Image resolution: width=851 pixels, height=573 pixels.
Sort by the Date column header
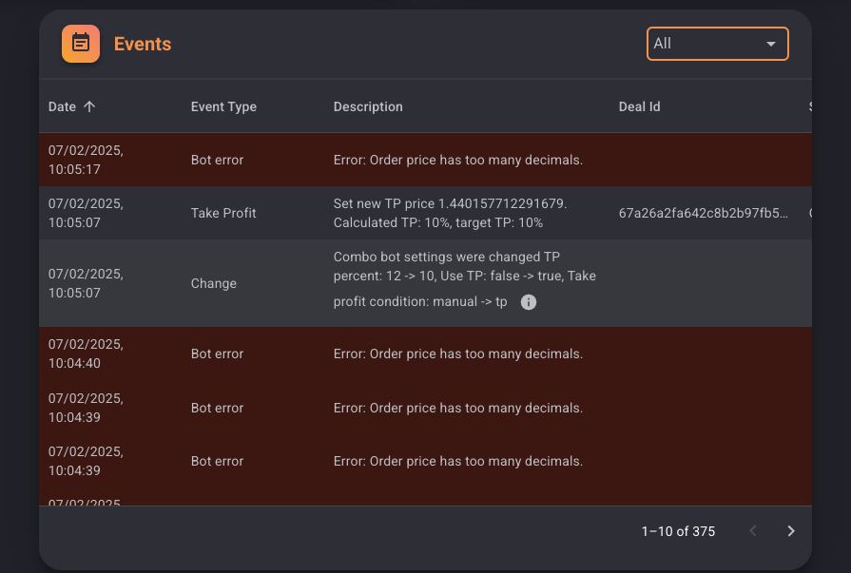tap(62, 106)
